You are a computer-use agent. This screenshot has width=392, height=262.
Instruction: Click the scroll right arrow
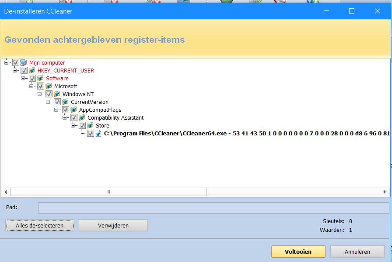tap(385, 192)
